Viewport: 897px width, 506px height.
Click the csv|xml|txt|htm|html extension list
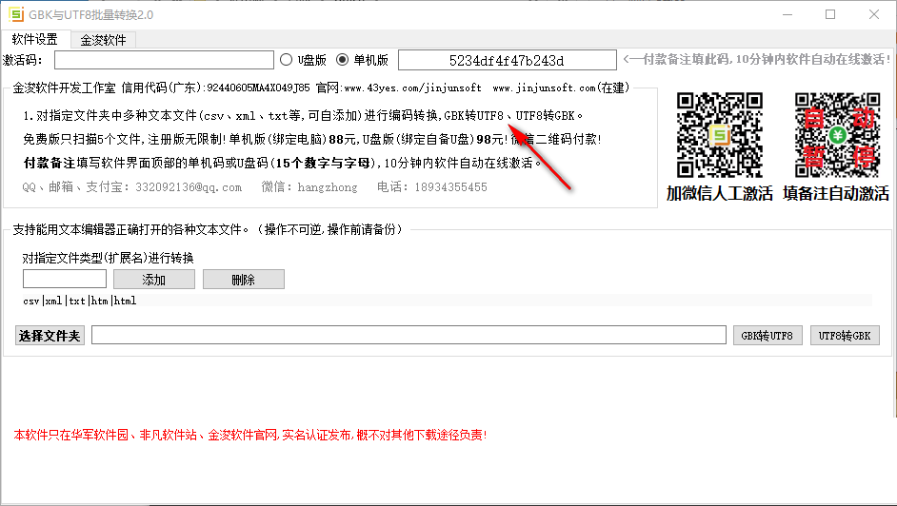coord(80,301)
